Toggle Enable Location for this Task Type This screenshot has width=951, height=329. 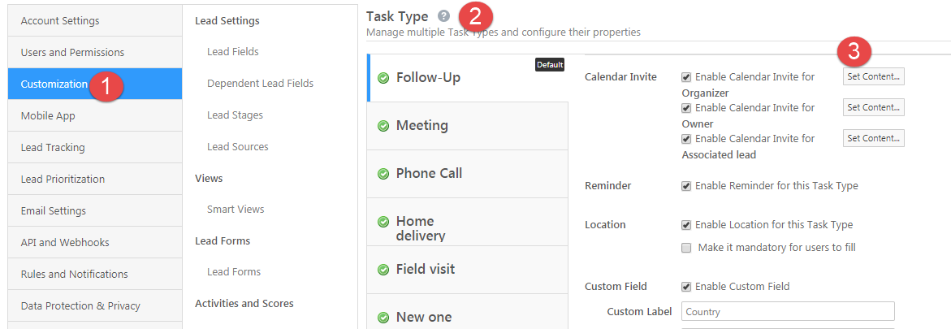tap(686, 225)
